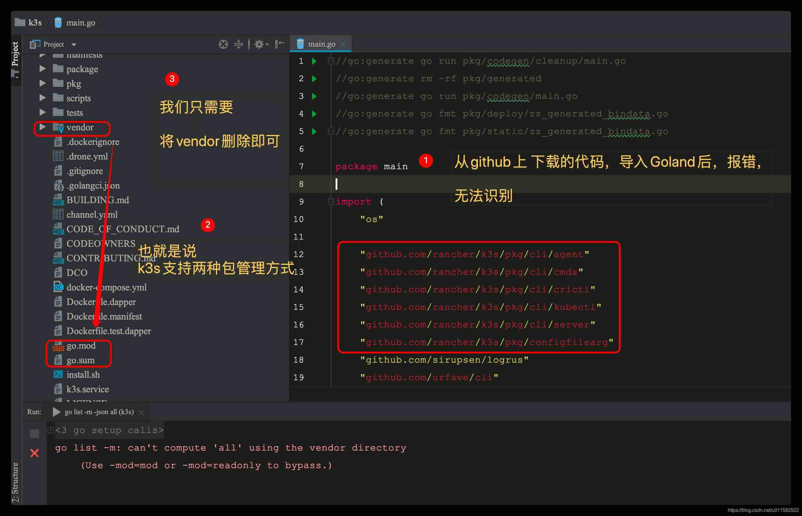This screenshot has width=802, height=516.
Task: Click the "os" import line
Action: coord(372,219)
